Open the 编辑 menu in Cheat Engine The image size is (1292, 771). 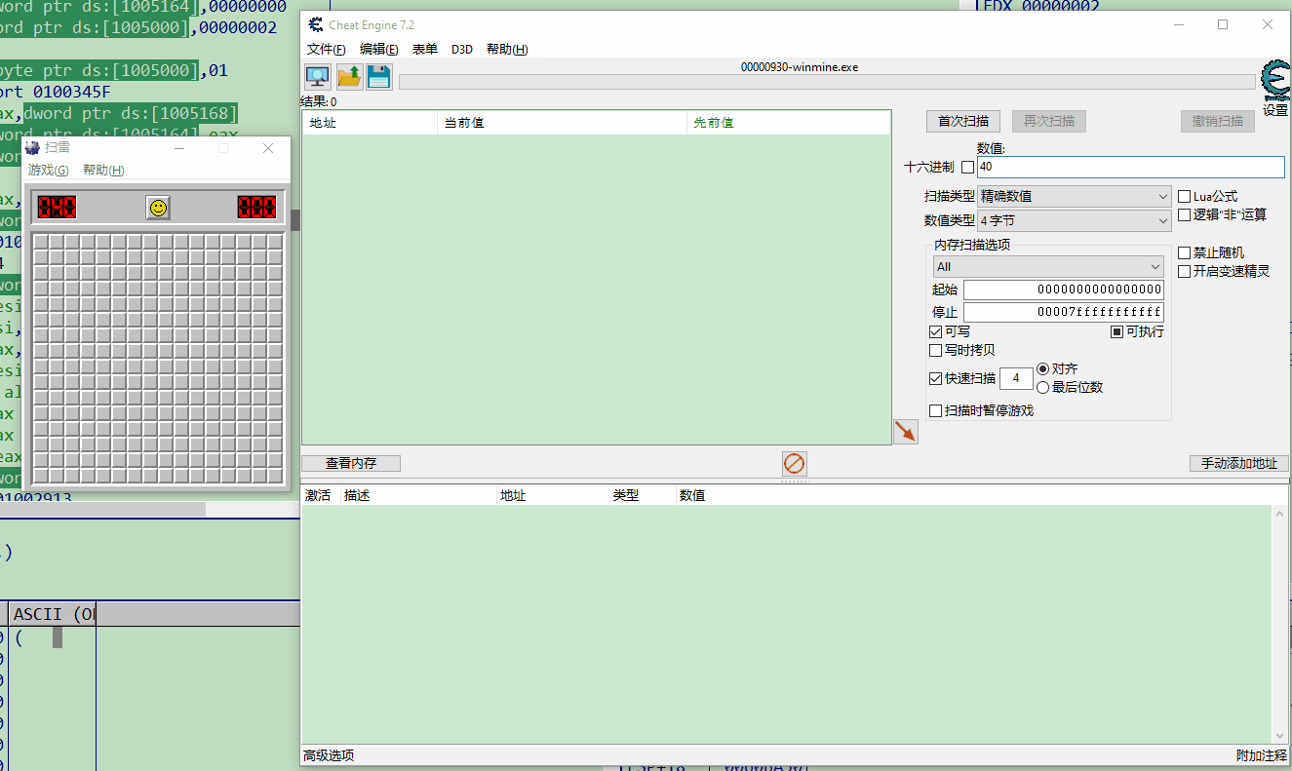point(379,50)
